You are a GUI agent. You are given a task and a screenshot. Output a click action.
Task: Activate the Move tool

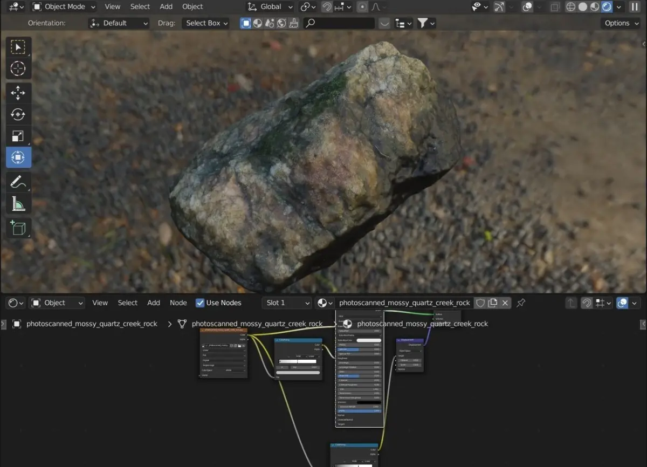click(18, 93)
